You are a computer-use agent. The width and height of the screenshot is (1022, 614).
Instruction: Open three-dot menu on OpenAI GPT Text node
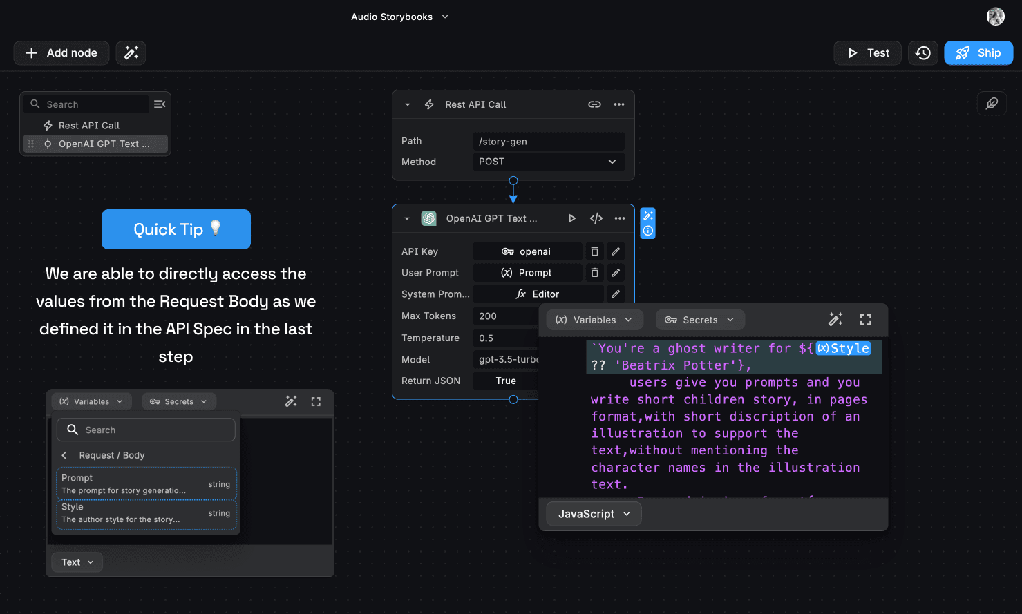point(620,218)
